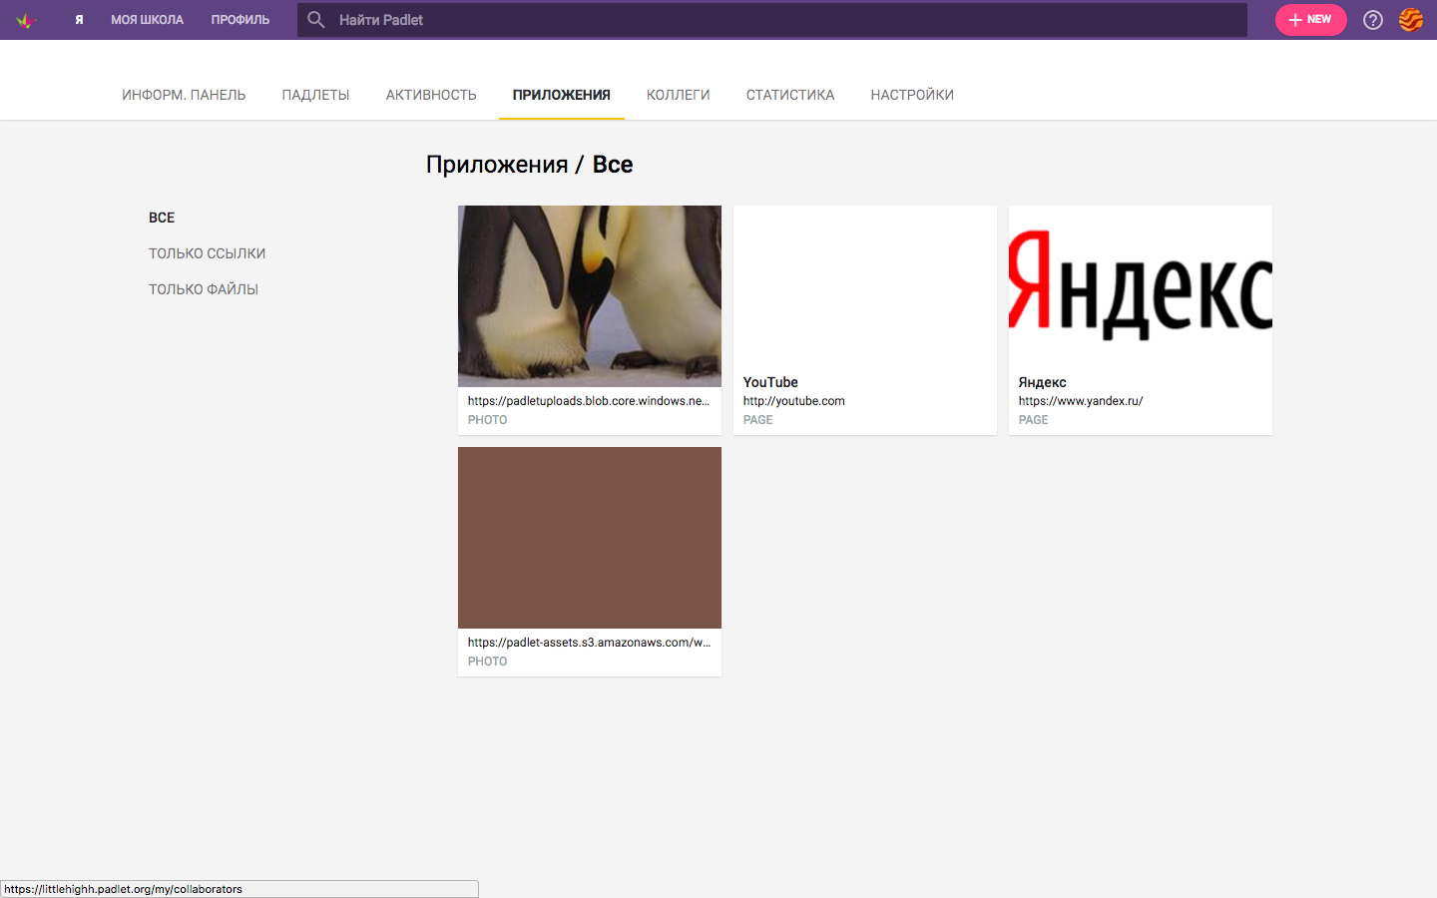1437x898 pixels.
Task: Filter attachments by ТОЛЬКО ССЫЛКИ
Action: pyautogui.click(x=207, y=252)
